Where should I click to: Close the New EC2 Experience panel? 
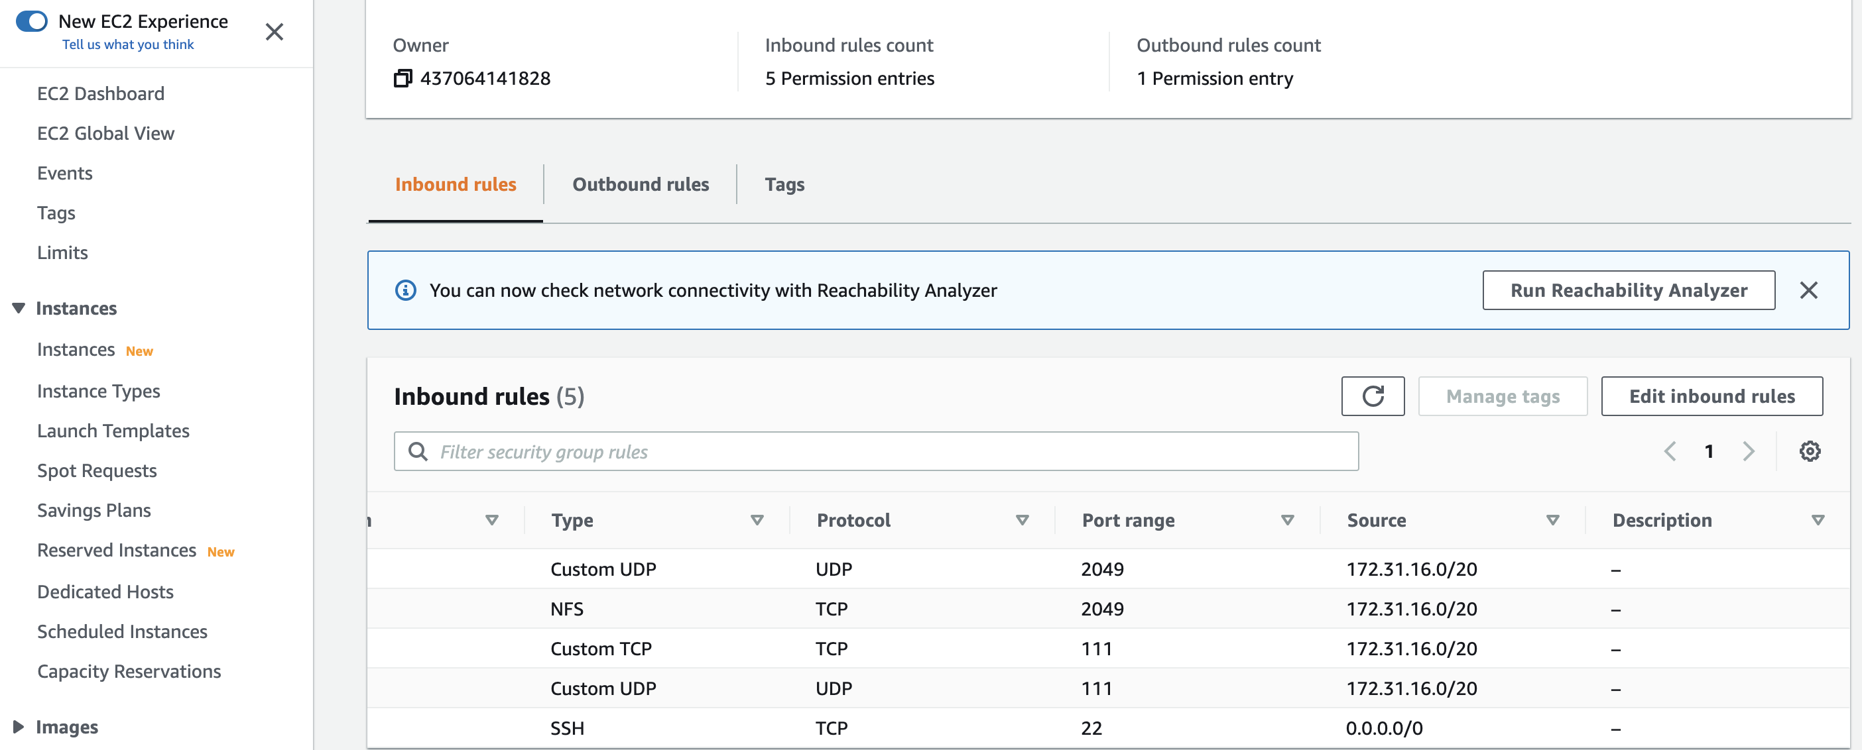click(x=274, y=32)
